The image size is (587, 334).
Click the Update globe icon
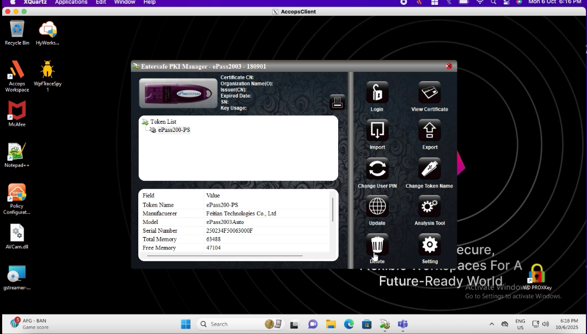coord(377,207)
